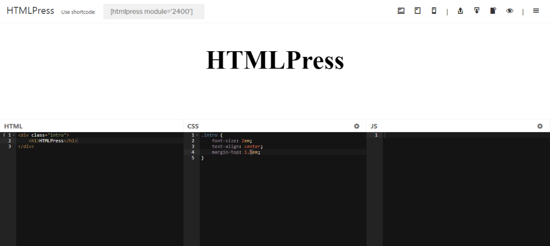Viewport: 550px width, 246px height.
Task: Select the JS panel header
Action: tap(374, 126)
